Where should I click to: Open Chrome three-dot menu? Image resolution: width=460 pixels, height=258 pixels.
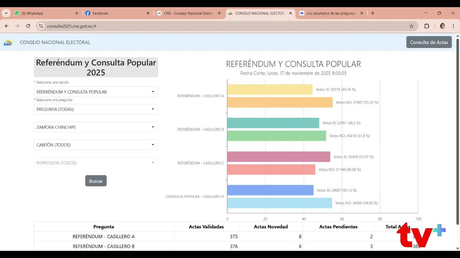453,26
